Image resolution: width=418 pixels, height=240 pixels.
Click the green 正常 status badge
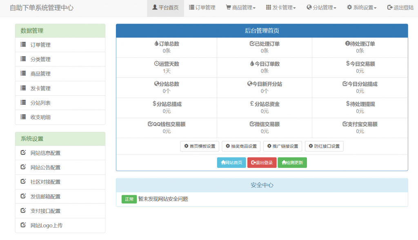129,199
